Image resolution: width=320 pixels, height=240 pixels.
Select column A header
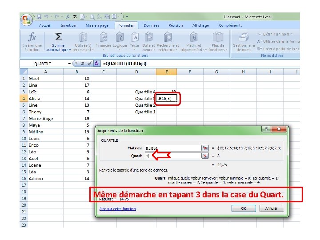(45, 72)
